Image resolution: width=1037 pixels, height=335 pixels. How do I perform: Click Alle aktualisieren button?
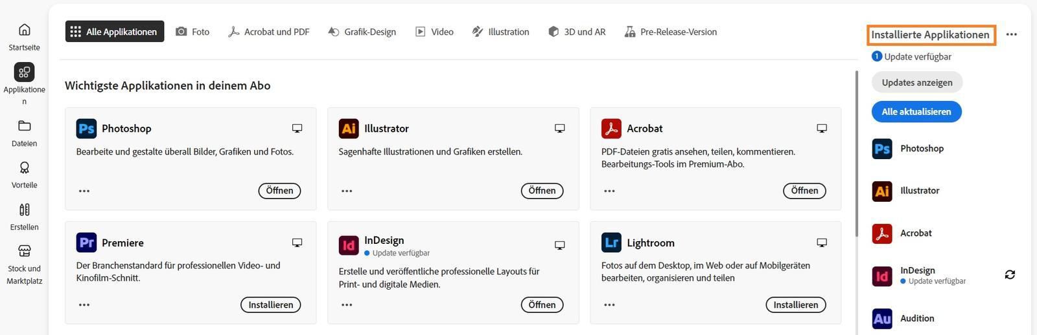(x=916, y=111)
